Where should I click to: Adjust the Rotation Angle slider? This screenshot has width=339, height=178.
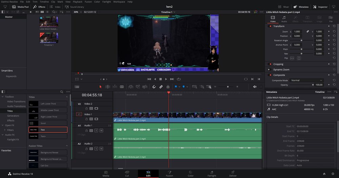click(301, 40)
